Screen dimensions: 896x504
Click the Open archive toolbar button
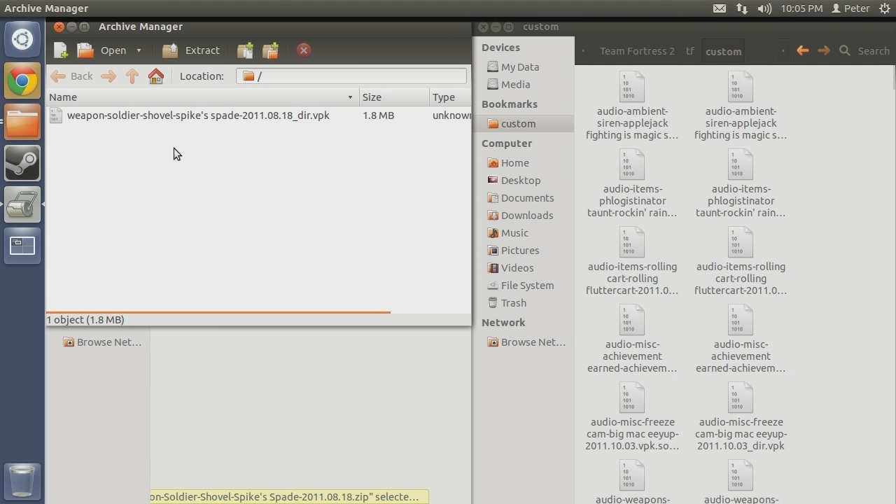[102, 50]
